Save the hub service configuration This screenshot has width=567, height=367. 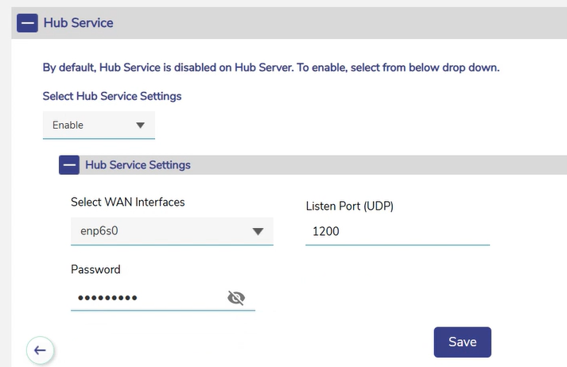click(x=462, y=342)
